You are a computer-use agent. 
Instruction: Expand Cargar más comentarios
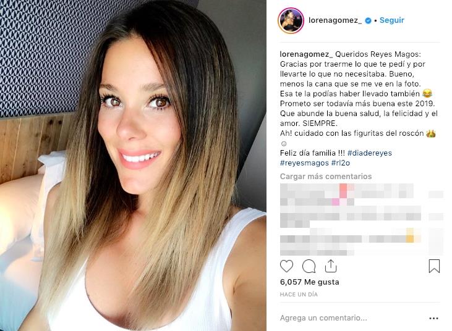tap(326, 176)
